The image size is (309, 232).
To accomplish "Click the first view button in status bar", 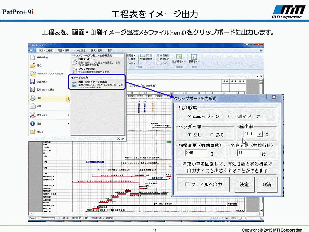I will click(211, 218).
